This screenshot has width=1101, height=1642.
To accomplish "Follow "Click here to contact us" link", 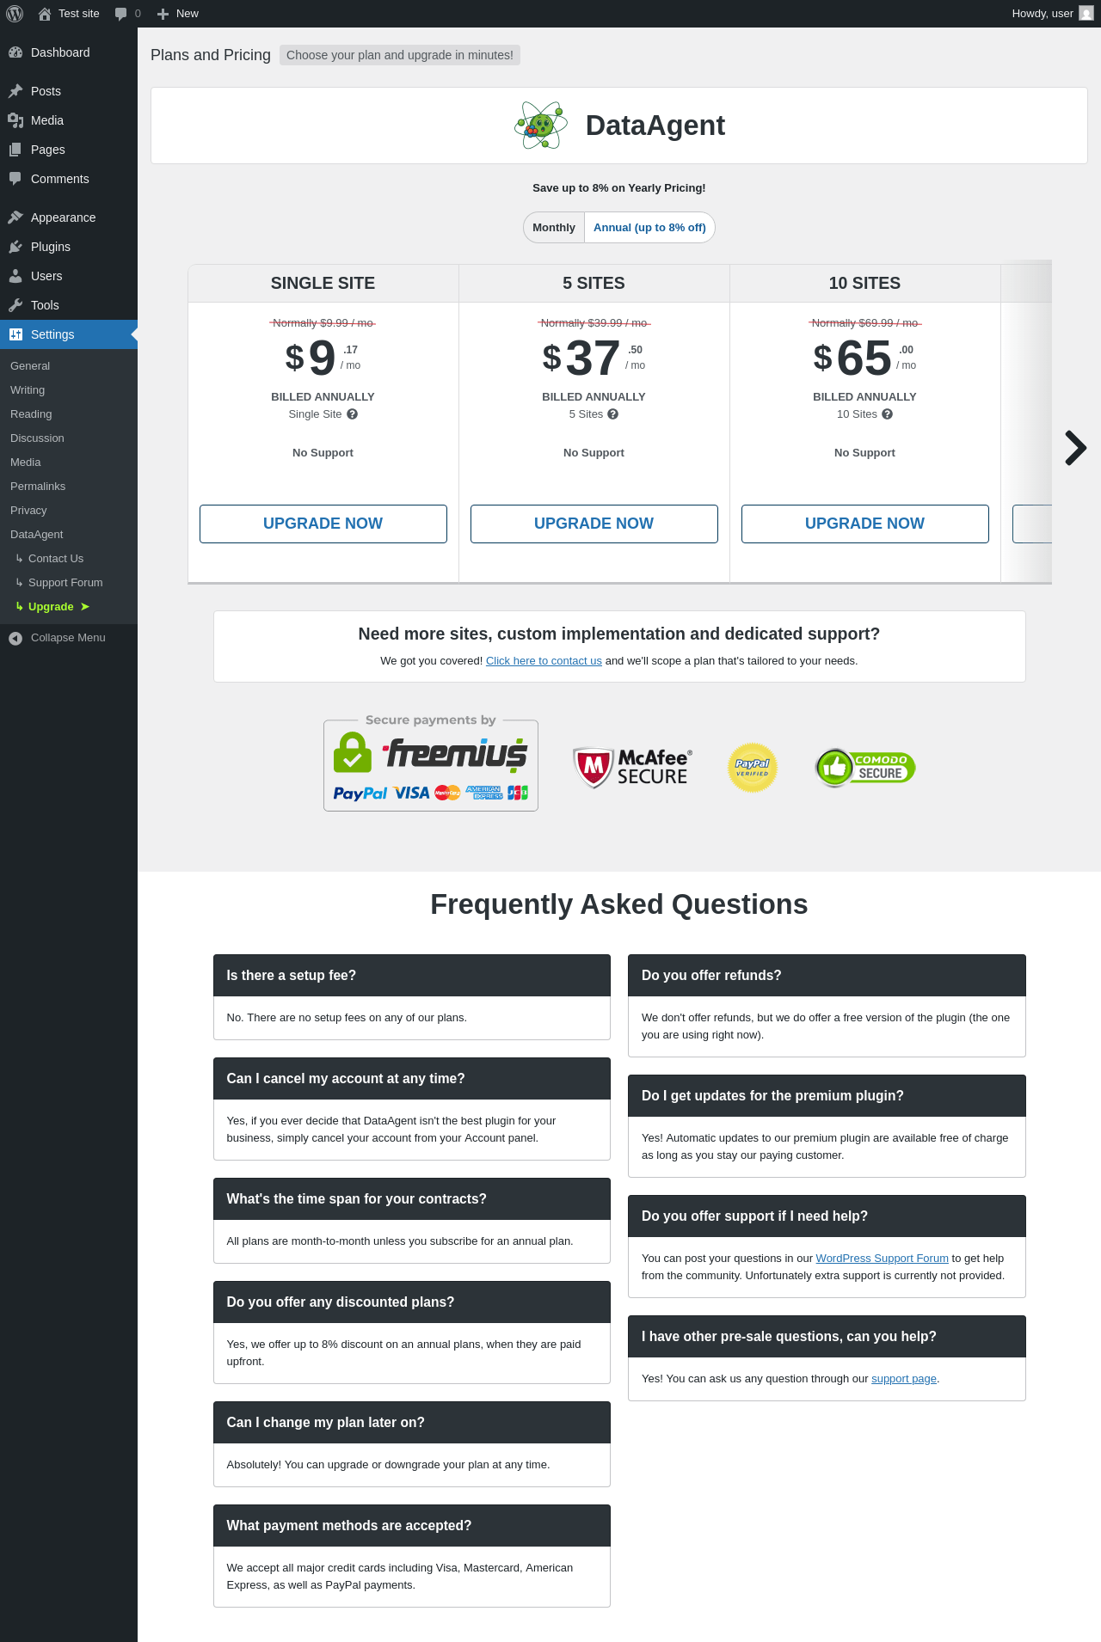I will pyautogui.click(x=544, y=661).
